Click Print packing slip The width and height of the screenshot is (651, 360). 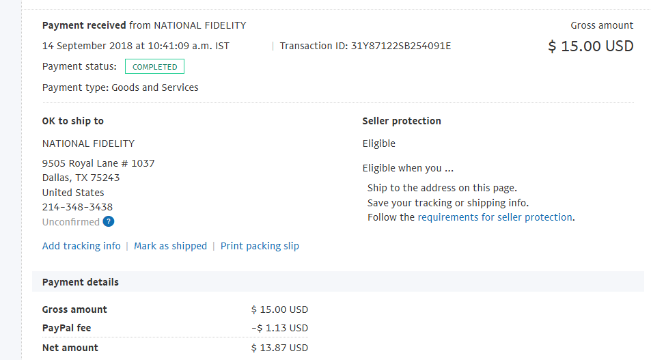pos(260,246)
